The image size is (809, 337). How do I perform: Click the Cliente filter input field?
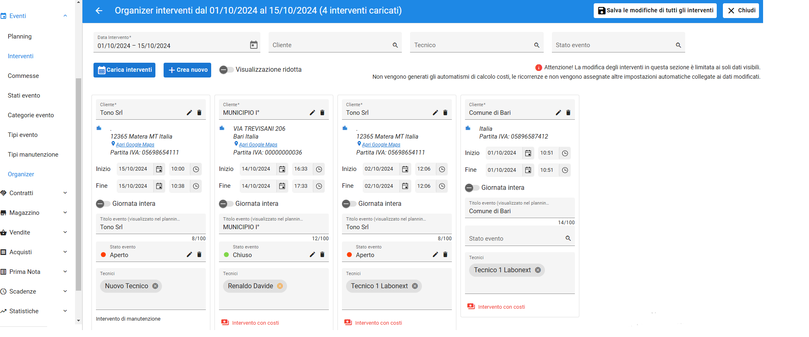[335, 43]
